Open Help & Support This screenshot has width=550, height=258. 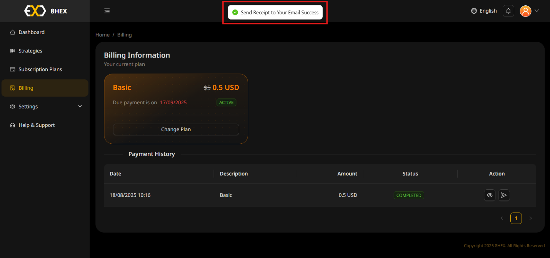coord(37,125)
